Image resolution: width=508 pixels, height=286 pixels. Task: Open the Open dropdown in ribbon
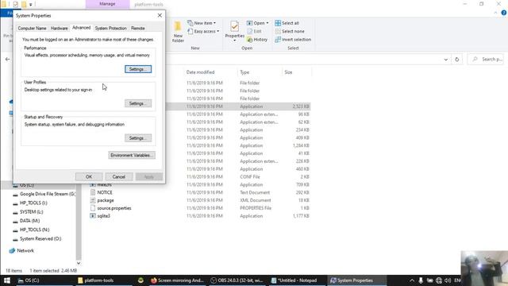(257, 23)
